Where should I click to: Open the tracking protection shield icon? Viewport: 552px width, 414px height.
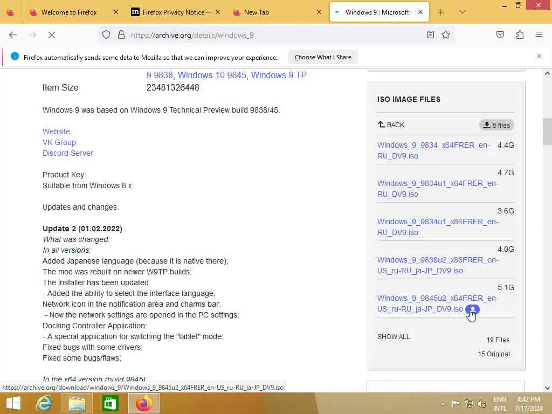106,35
